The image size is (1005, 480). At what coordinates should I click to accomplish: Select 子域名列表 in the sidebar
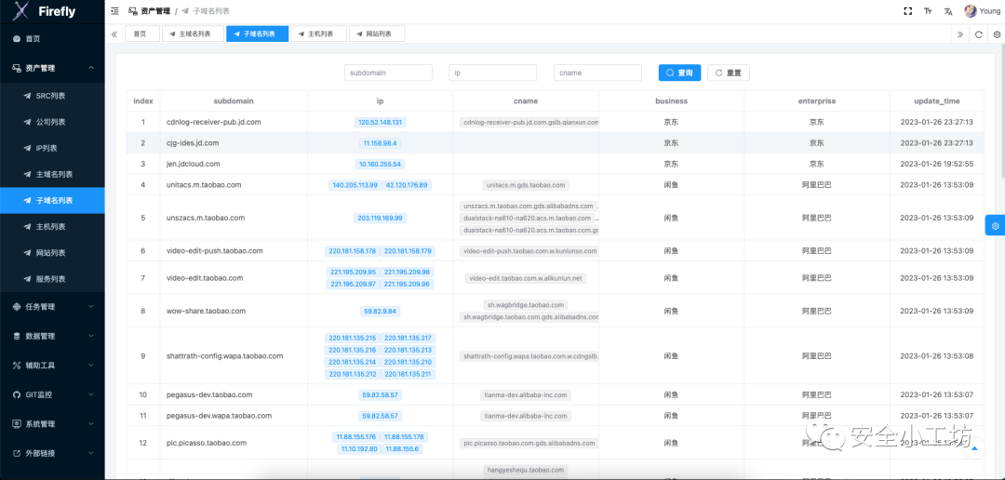coord(52,201)
